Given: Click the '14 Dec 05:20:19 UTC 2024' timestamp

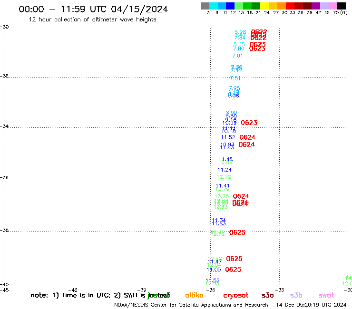Looking at the screenshot, I should point(311,305).
